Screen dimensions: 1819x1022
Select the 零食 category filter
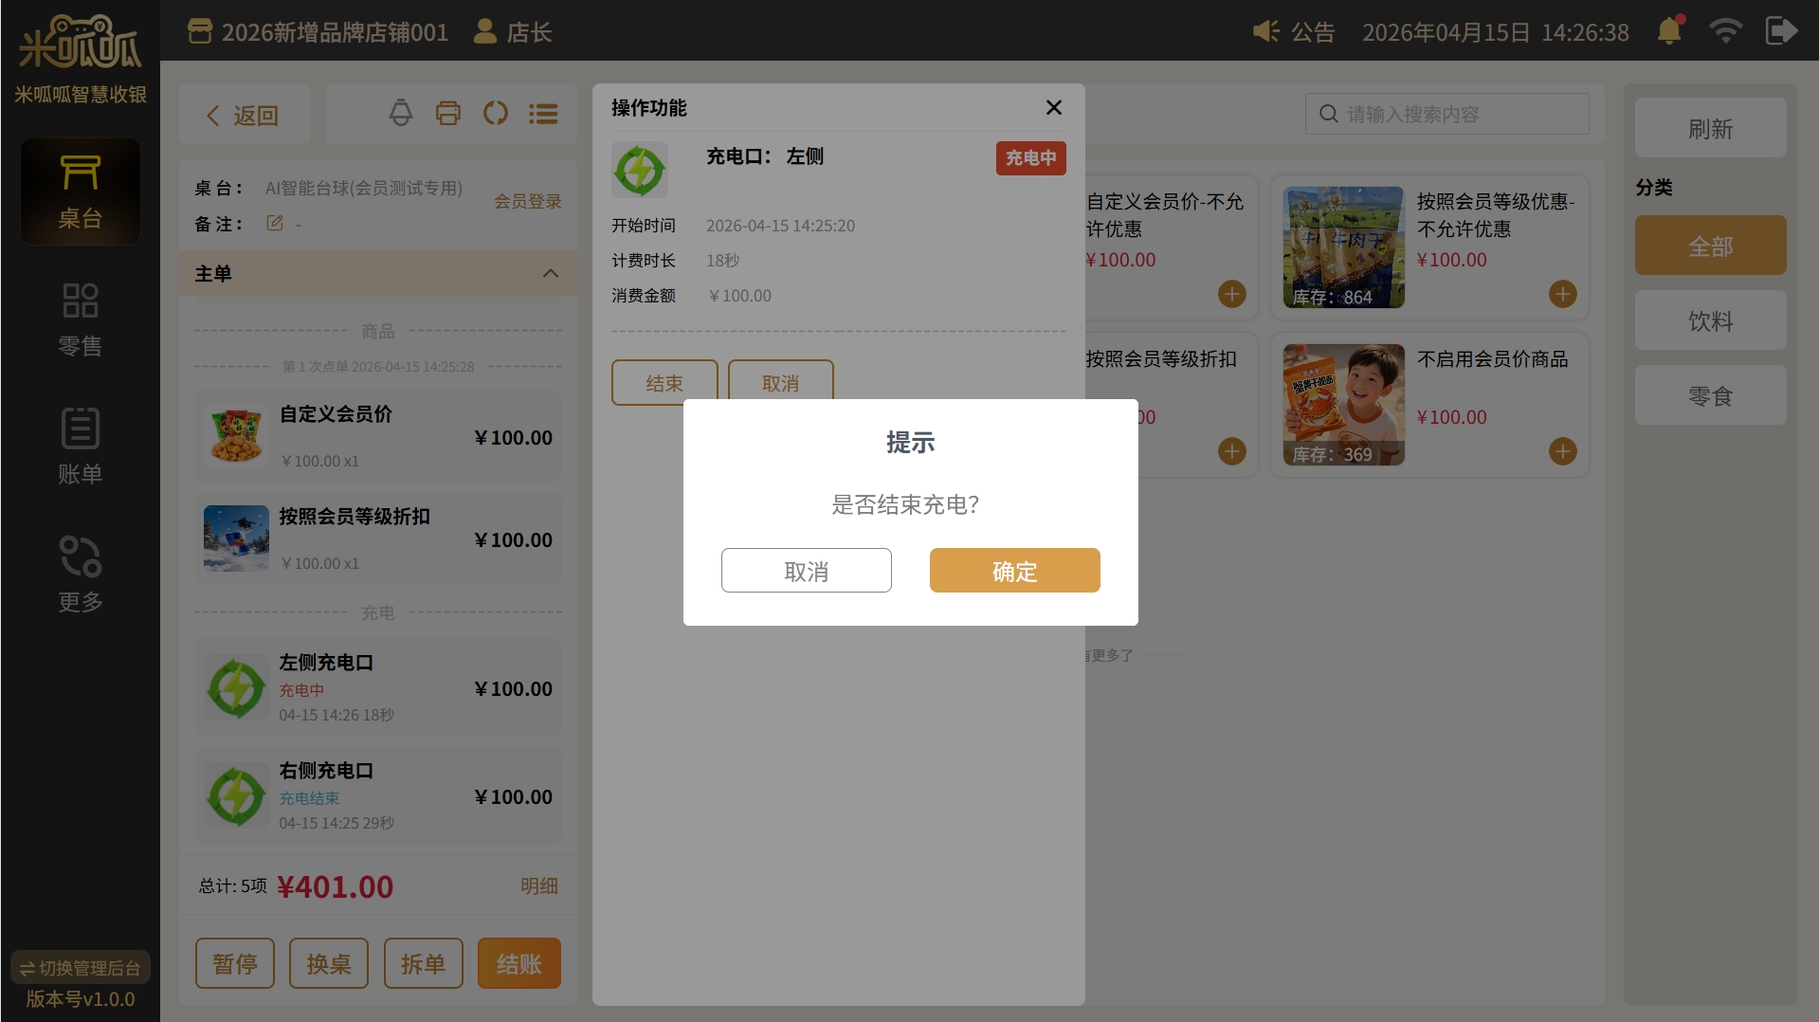click(x=1710, y=395)
